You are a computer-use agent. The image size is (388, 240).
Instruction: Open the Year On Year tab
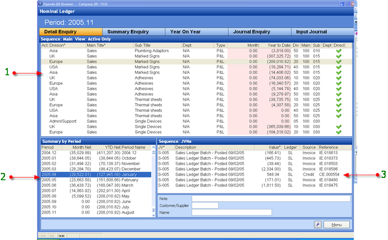(x=196, y=32)
